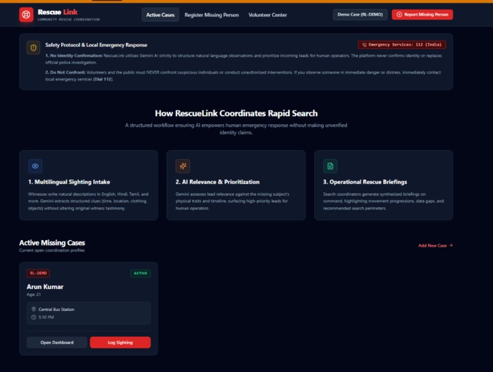
Task: Click the RL-DEMO case ID tag
Action: (x=38, y=273)
